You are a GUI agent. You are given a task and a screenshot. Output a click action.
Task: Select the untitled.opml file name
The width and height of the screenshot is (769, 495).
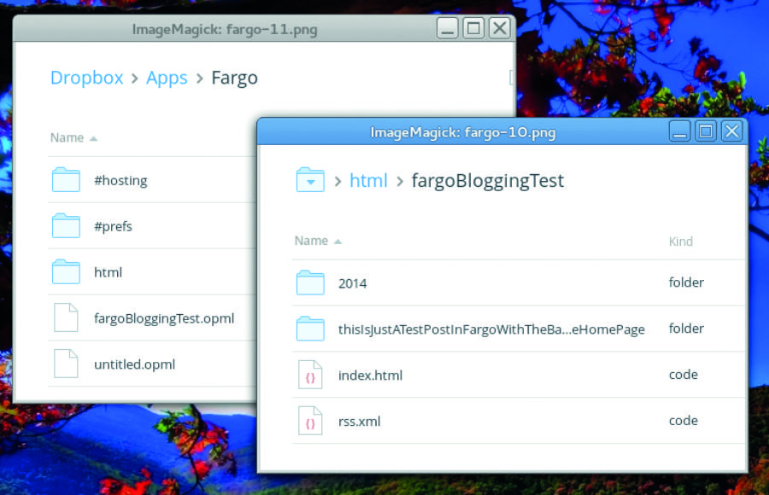pyautogui.click(x=134, y=364)
